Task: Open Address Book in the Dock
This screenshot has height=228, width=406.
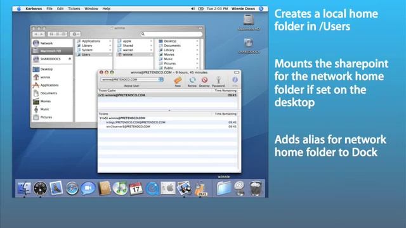Action: [x=104, y=188]
